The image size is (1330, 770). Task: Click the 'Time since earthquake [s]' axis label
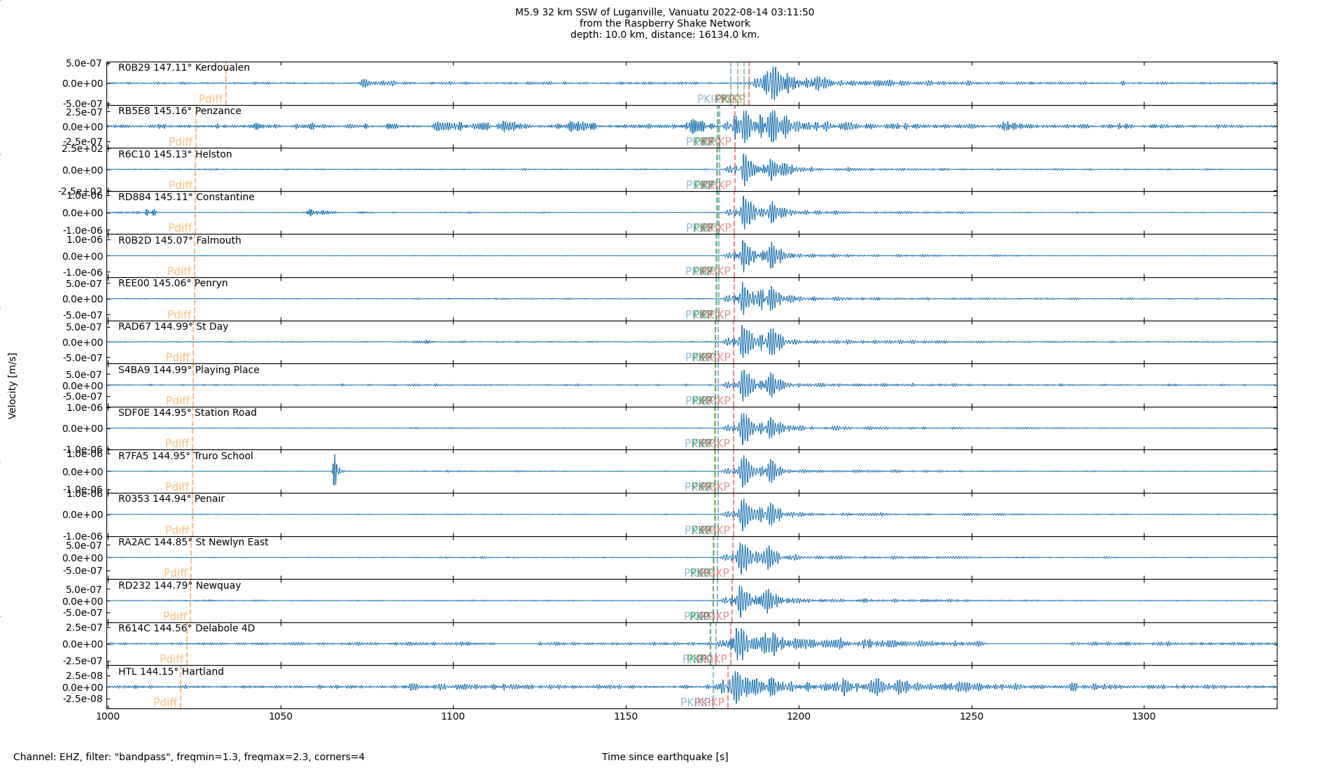[665, 757]
